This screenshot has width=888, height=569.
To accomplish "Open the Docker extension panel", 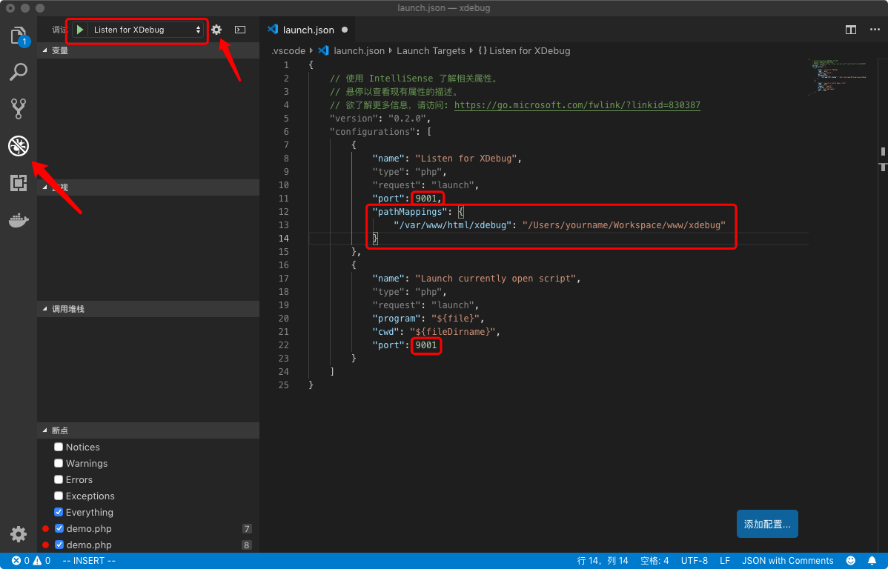I will point(18,219).
